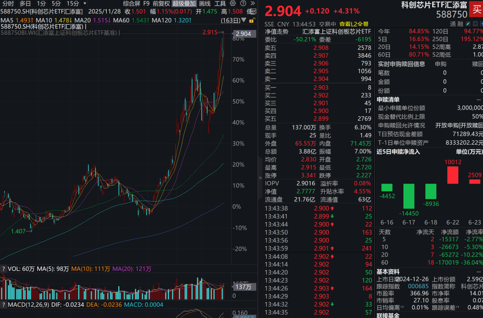Select the 5分 period tab
This screenshot has height=318, width=483.
tap(56, 3)
